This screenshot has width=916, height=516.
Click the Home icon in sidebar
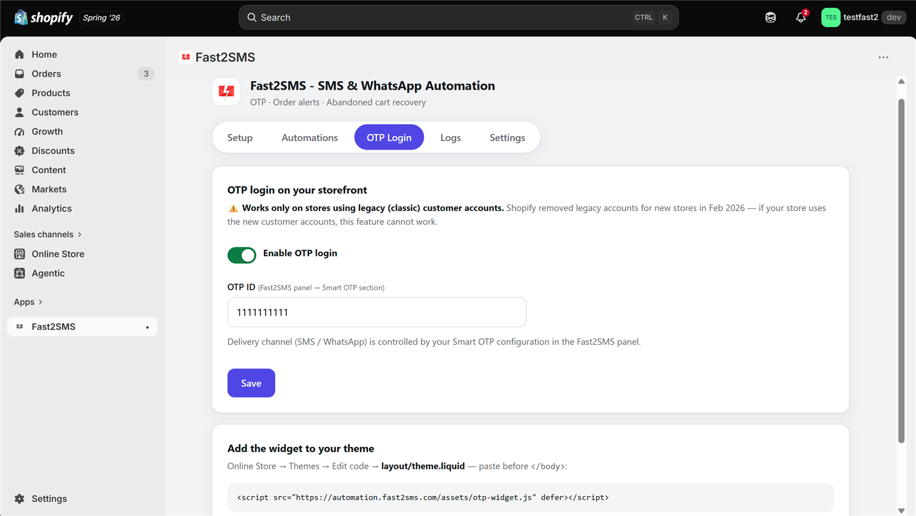click(x=19, y=54)
